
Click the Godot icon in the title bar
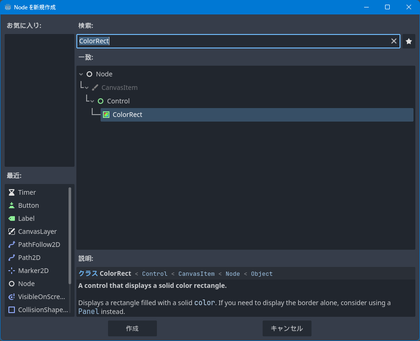8,7
